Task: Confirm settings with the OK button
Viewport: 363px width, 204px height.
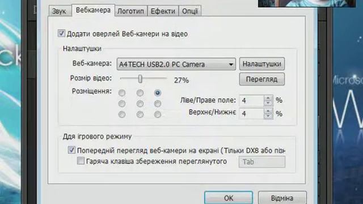Action: pos(229,198)
